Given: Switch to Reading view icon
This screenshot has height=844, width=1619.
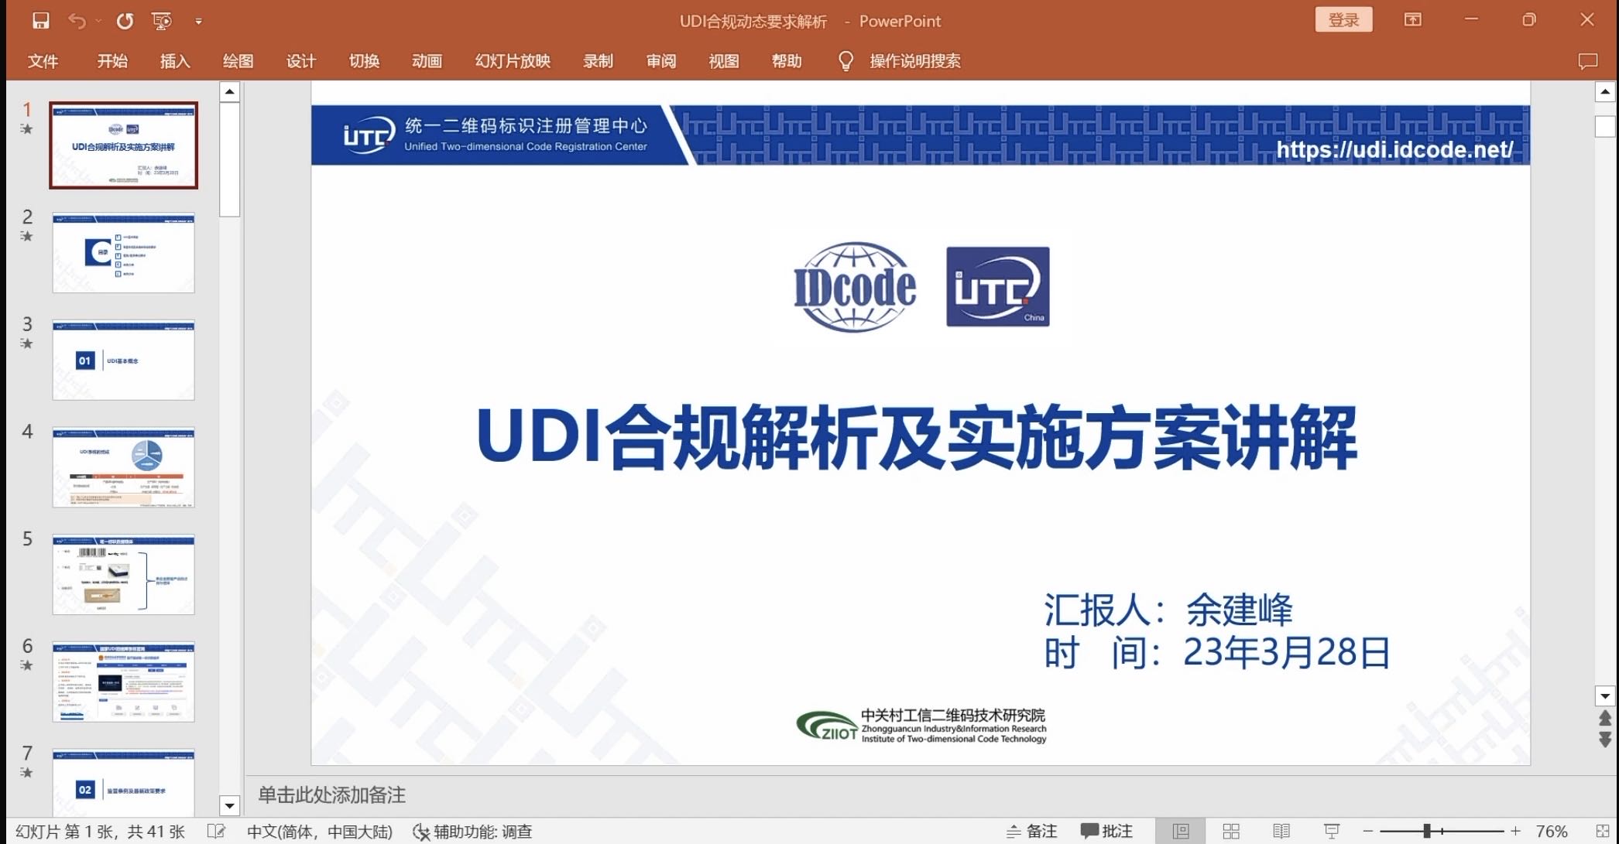Looking at the screenshot, I should (1281, 832).
